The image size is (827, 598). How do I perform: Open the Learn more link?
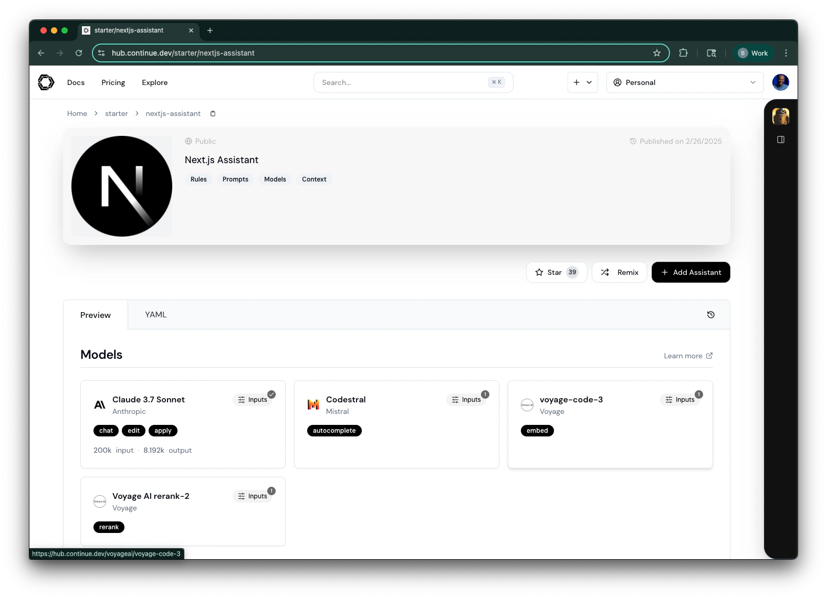pyautogui.click(x=688, y=356)
